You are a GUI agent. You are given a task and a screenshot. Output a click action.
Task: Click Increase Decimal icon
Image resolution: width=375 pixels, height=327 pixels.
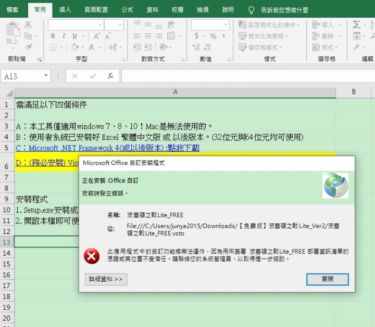point(196,47)
